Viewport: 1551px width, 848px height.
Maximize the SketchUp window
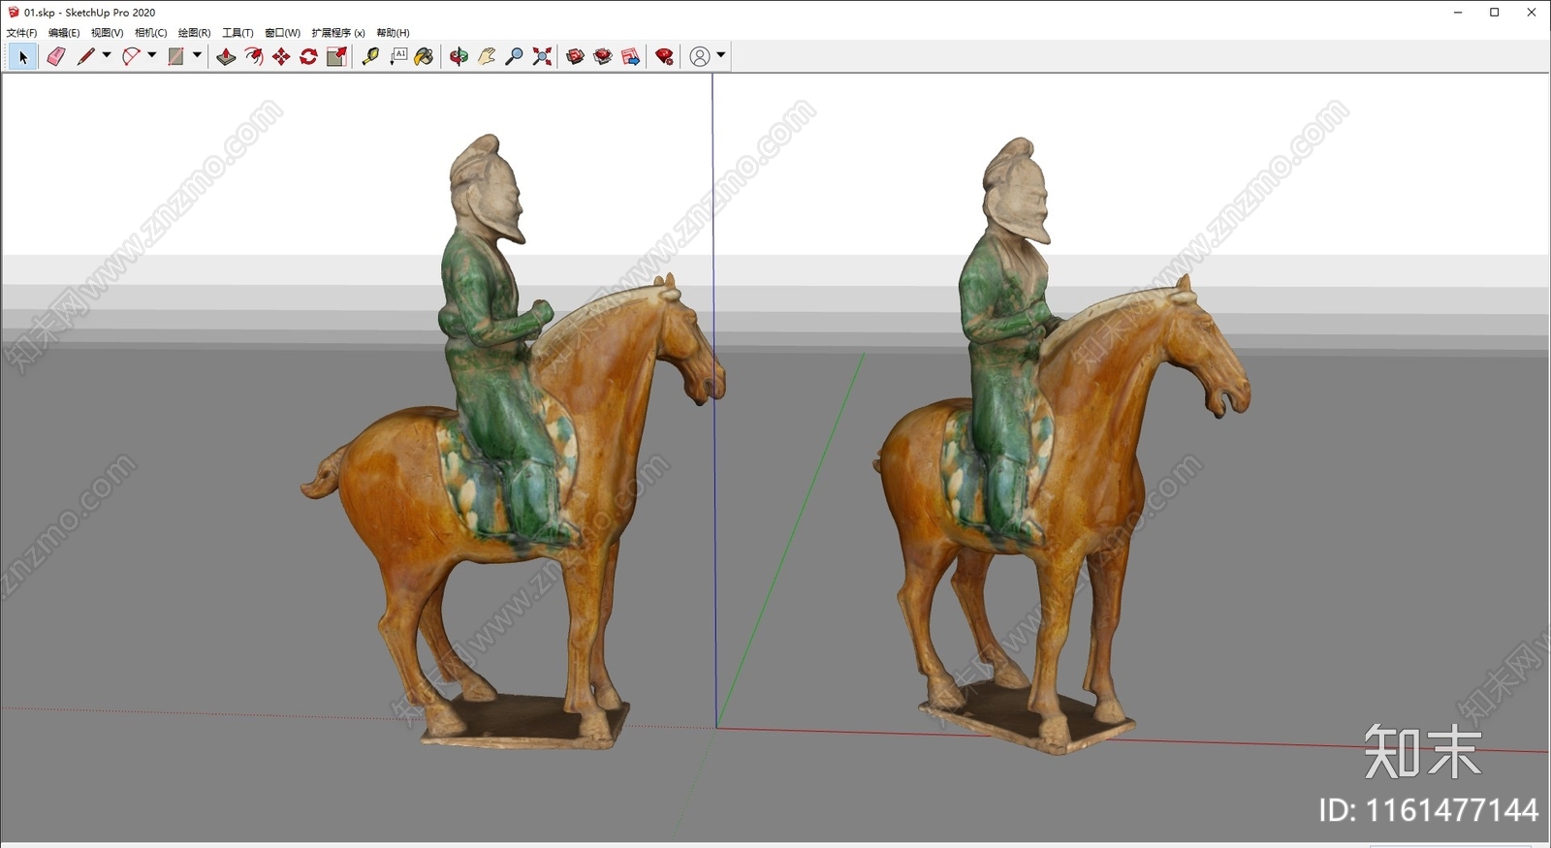(x=1494, y=13)
